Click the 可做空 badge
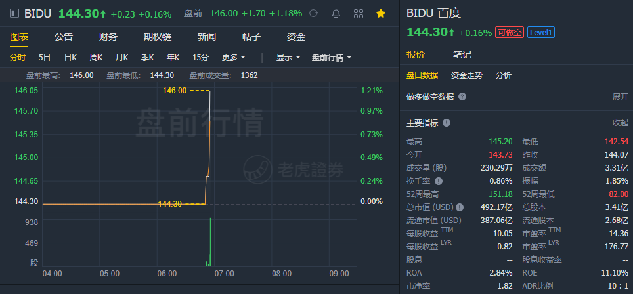633x294 pixels. pos(510,32)
